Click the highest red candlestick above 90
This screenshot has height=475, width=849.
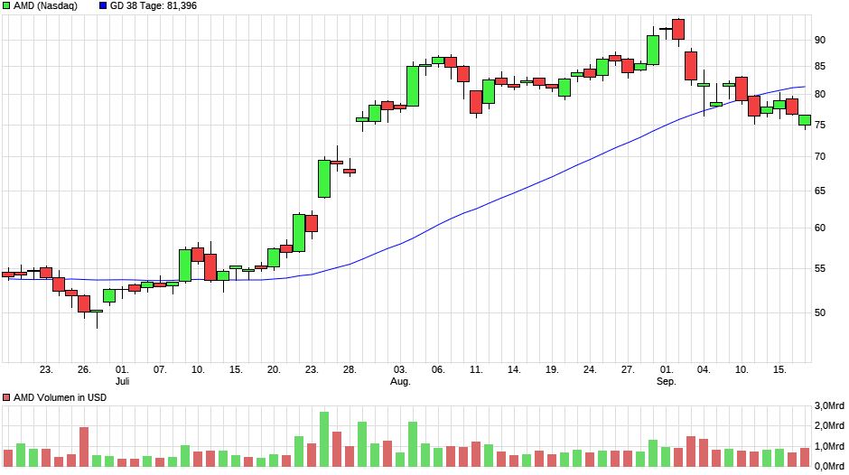678,29
